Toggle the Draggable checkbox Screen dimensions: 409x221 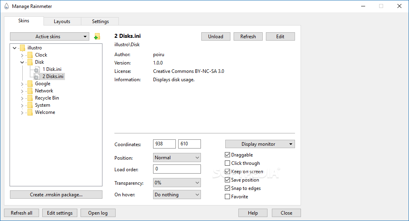[227, 155]
